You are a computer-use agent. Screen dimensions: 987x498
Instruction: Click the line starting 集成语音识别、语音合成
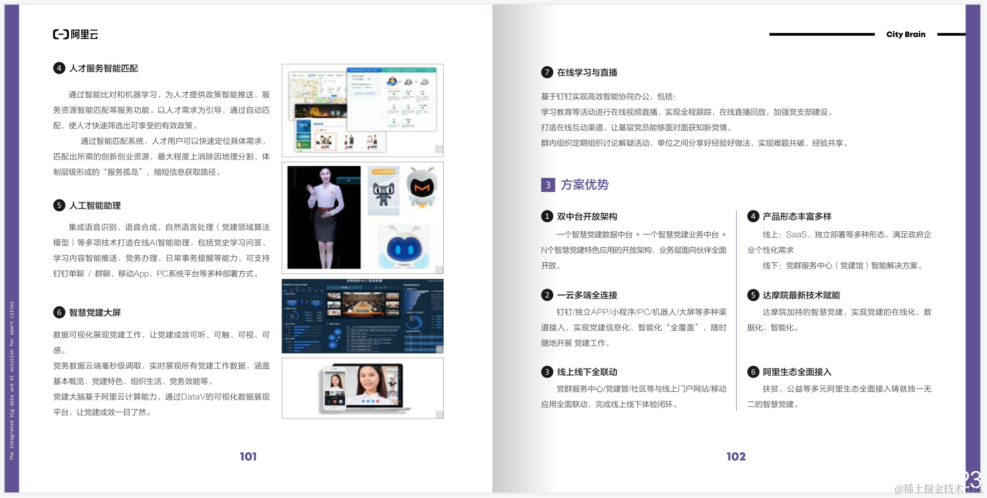click(x=169, y=227)
